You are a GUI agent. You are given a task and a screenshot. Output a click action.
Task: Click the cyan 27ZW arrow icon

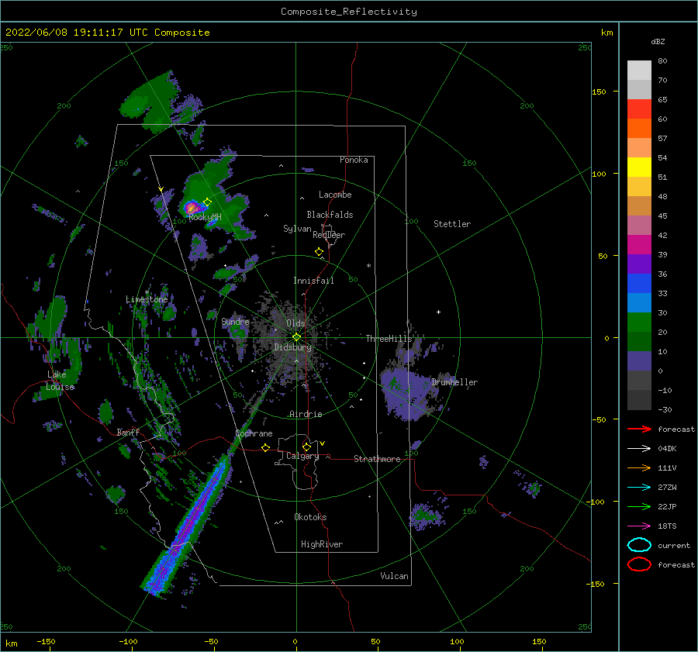tap(639, 488)
